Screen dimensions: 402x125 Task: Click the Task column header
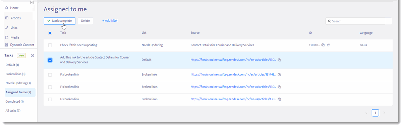tap(63, 33)
